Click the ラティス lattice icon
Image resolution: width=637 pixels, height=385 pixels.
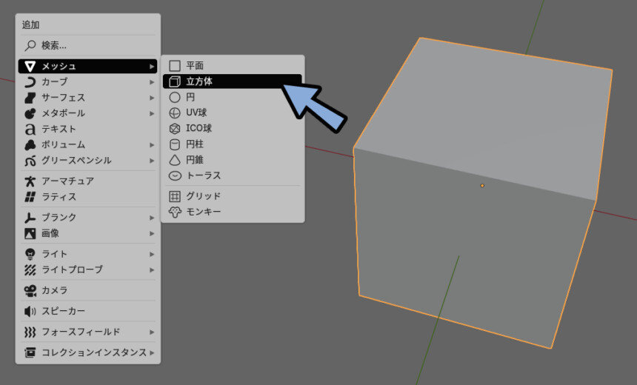(x=30, y=197)
